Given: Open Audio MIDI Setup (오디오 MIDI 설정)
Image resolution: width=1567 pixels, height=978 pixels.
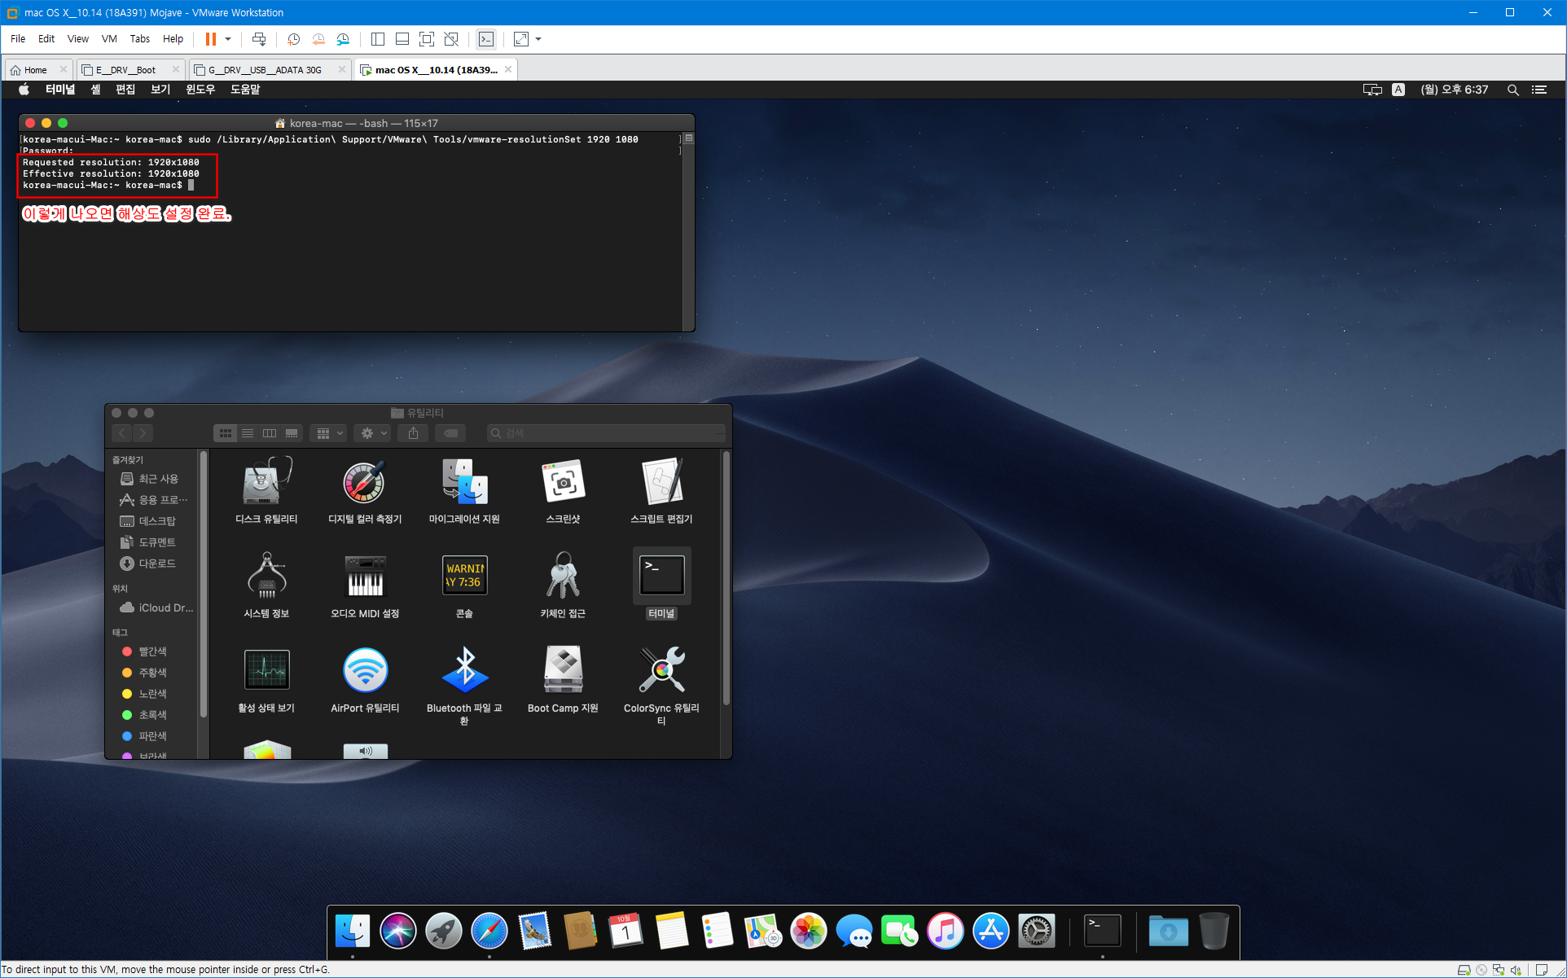Looking at the screenshot, I should tap(365, 576).
